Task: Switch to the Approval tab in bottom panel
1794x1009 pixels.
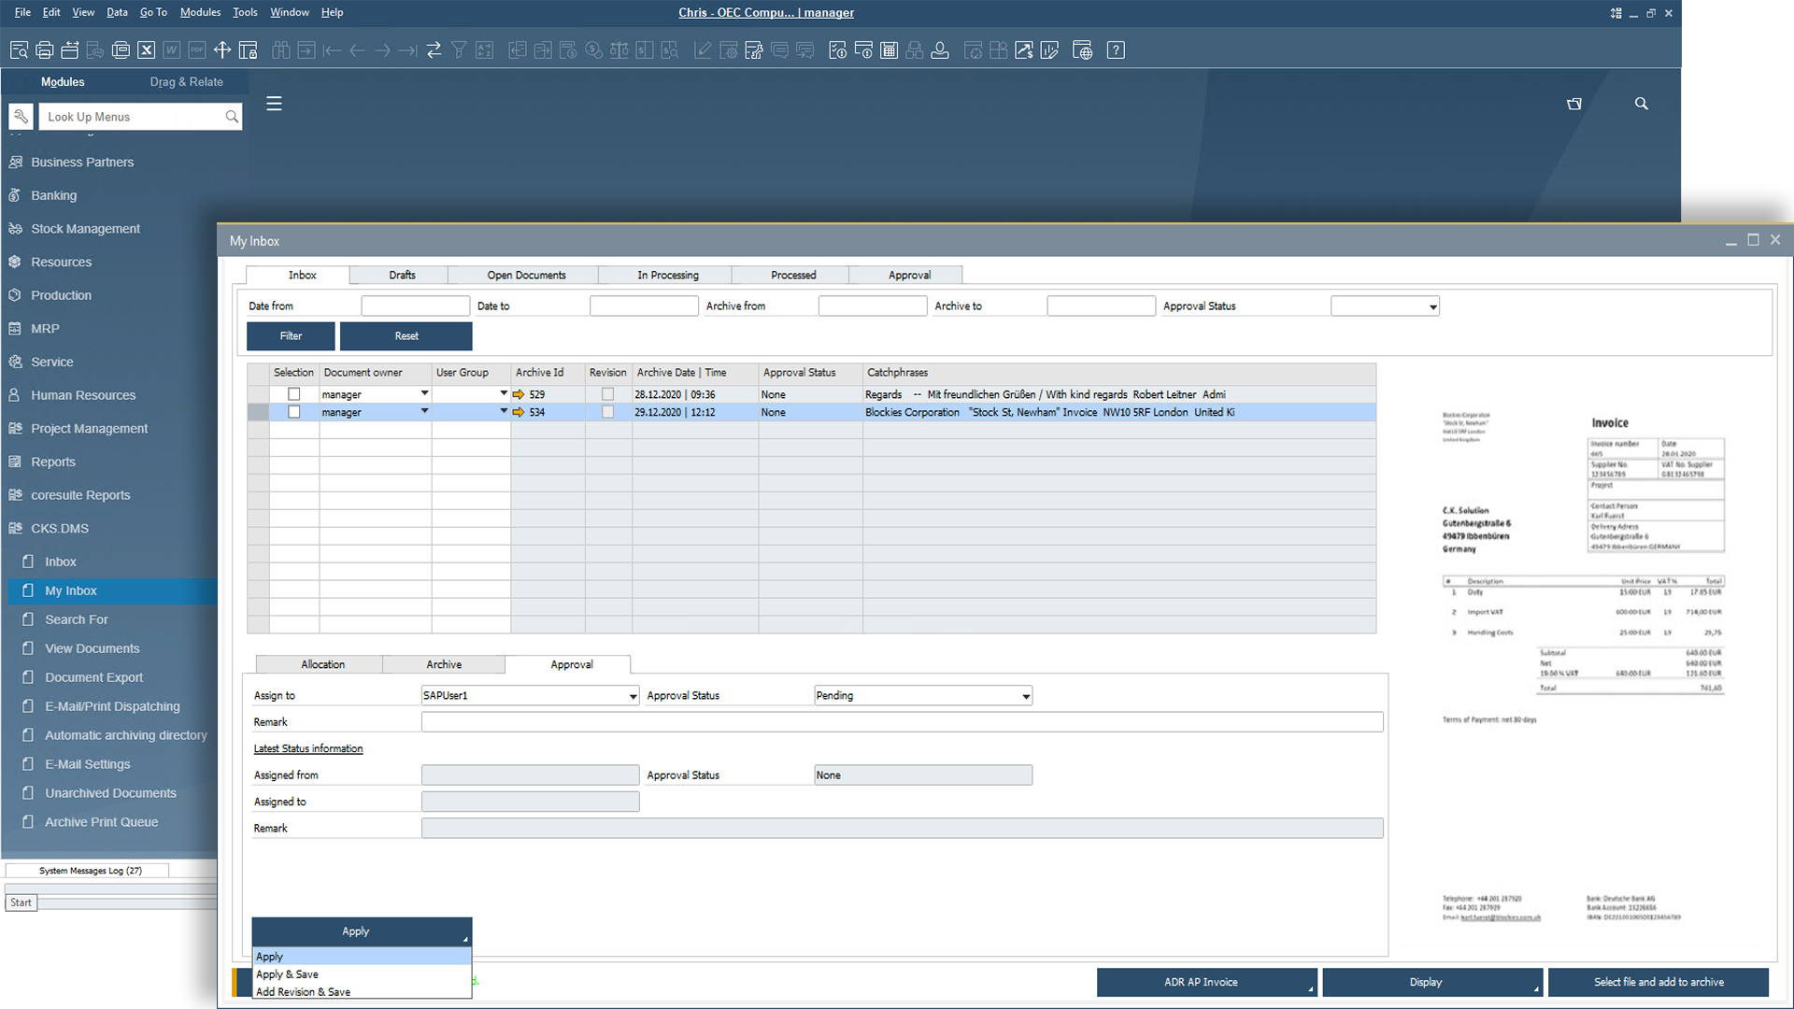Action: [571, 664]
